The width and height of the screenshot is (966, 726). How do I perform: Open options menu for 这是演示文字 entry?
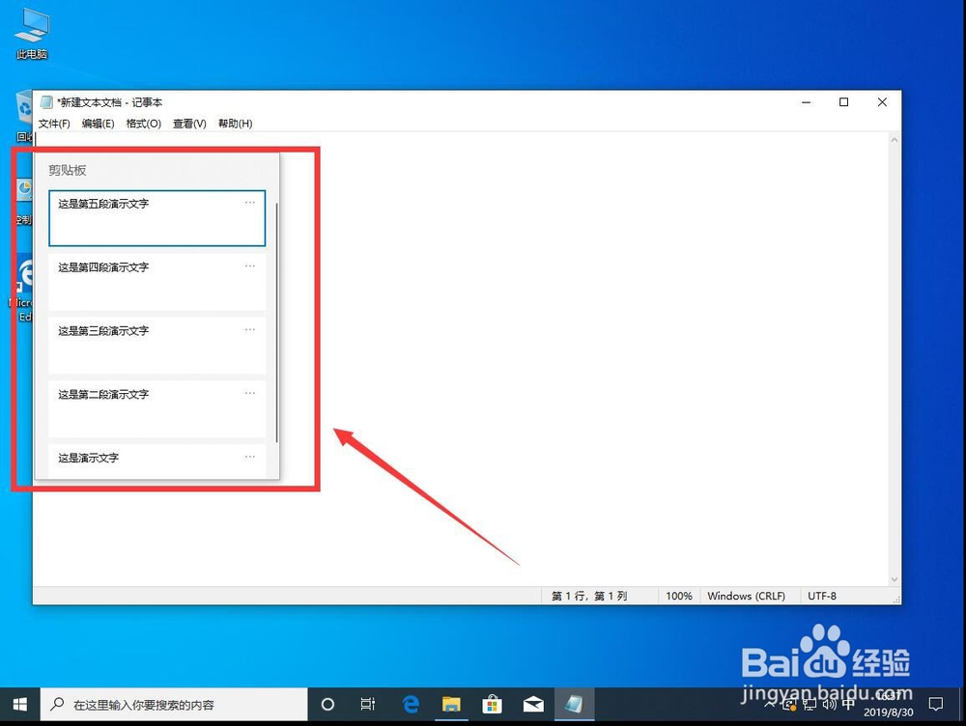[249, 455]
